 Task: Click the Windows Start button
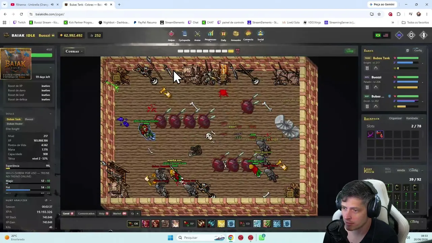(x=170, y=238)
